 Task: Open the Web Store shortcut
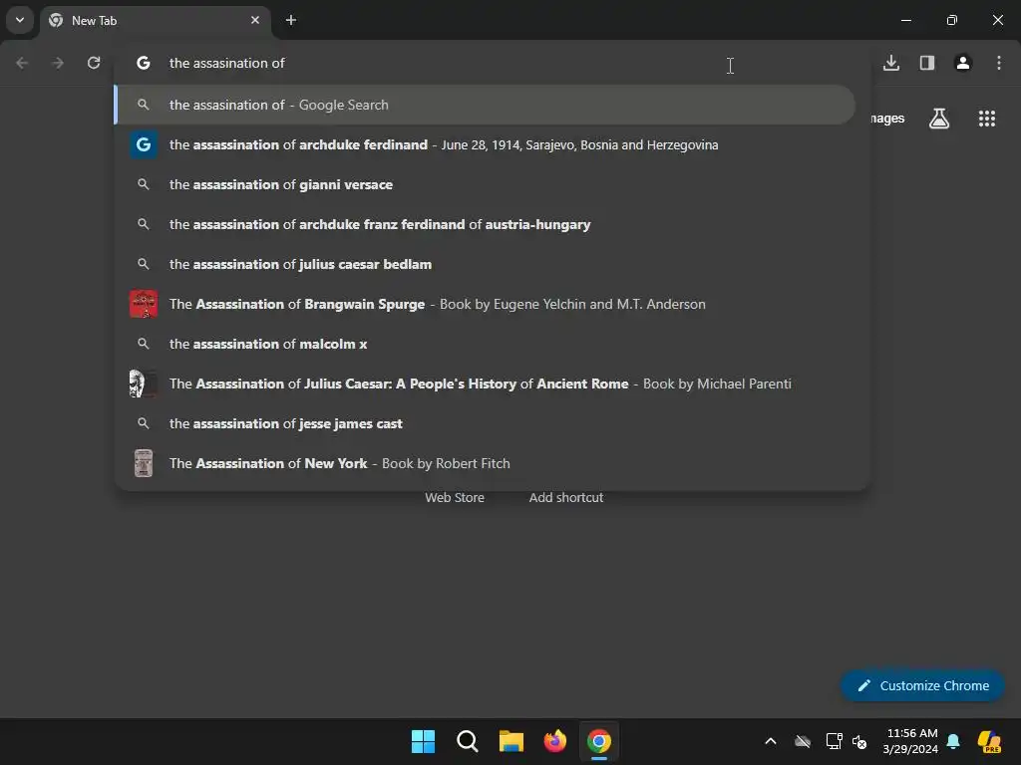(455, 498)
